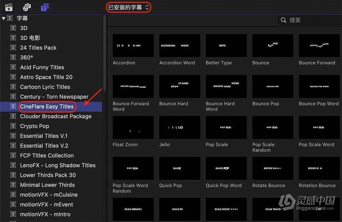Select Century - Torn Newspaper category
This screenshot has height=222, width=342.
51,97
